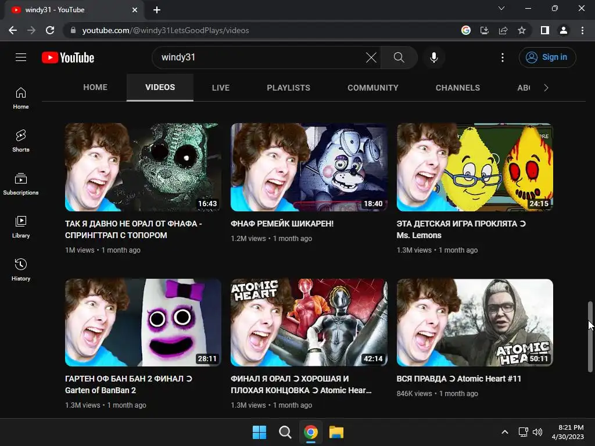Open video title ТАК Я ДАВНО НЕ ОРАЛ ОТ ФНАФА
Screen dimensions: 595x446
pyautogui.click(x=133, y=229)
